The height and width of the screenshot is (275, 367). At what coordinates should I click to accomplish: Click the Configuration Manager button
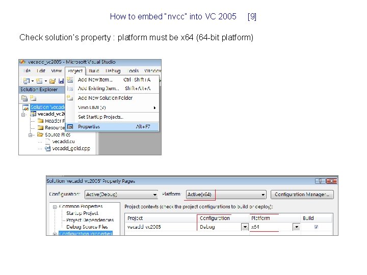302,195
